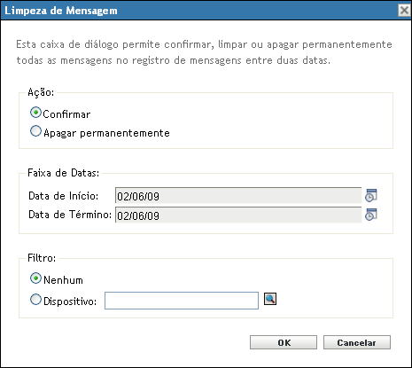Confirm with the OK button
The width and height of the screenshot is (412, 368).
(284, 342)
